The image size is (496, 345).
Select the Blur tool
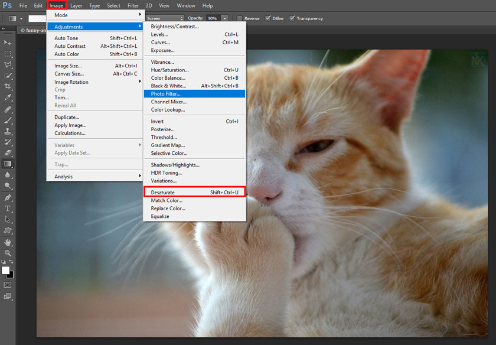coord(8,175)
